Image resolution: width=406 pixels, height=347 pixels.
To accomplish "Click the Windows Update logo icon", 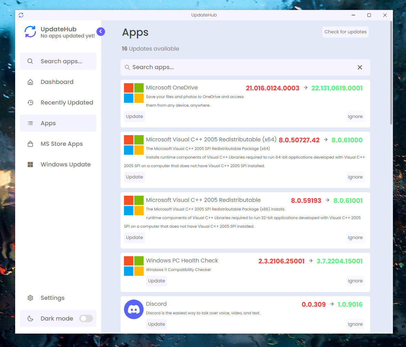I will coord(30,164).
